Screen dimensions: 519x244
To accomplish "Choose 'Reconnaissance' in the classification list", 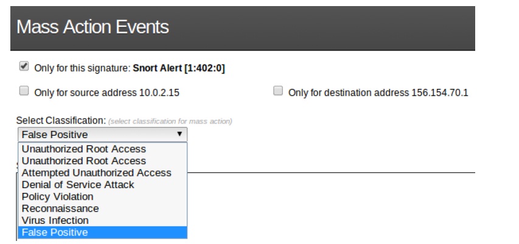I will [x=60, y=208].
